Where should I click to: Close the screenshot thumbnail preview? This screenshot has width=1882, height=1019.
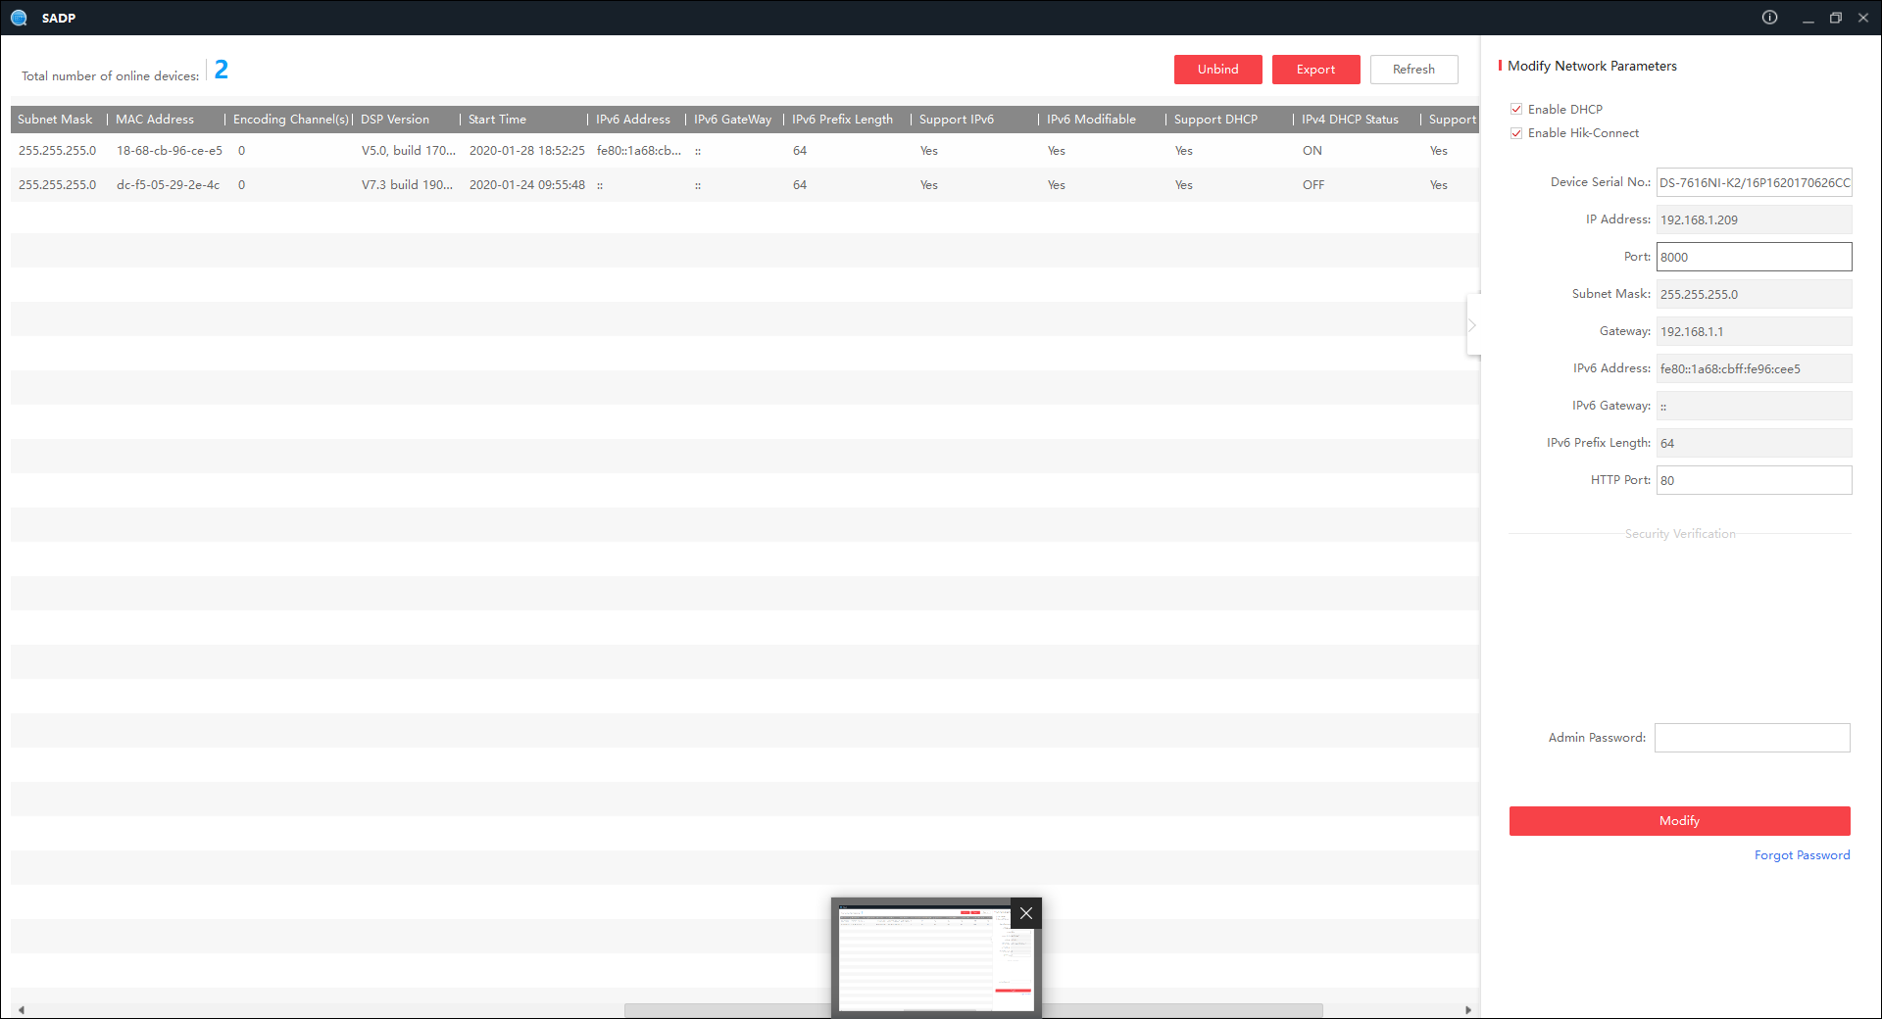coord(1025,913)
